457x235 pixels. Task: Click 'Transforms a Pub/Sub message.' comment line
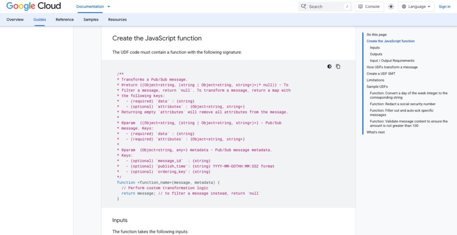coord(152,79)
